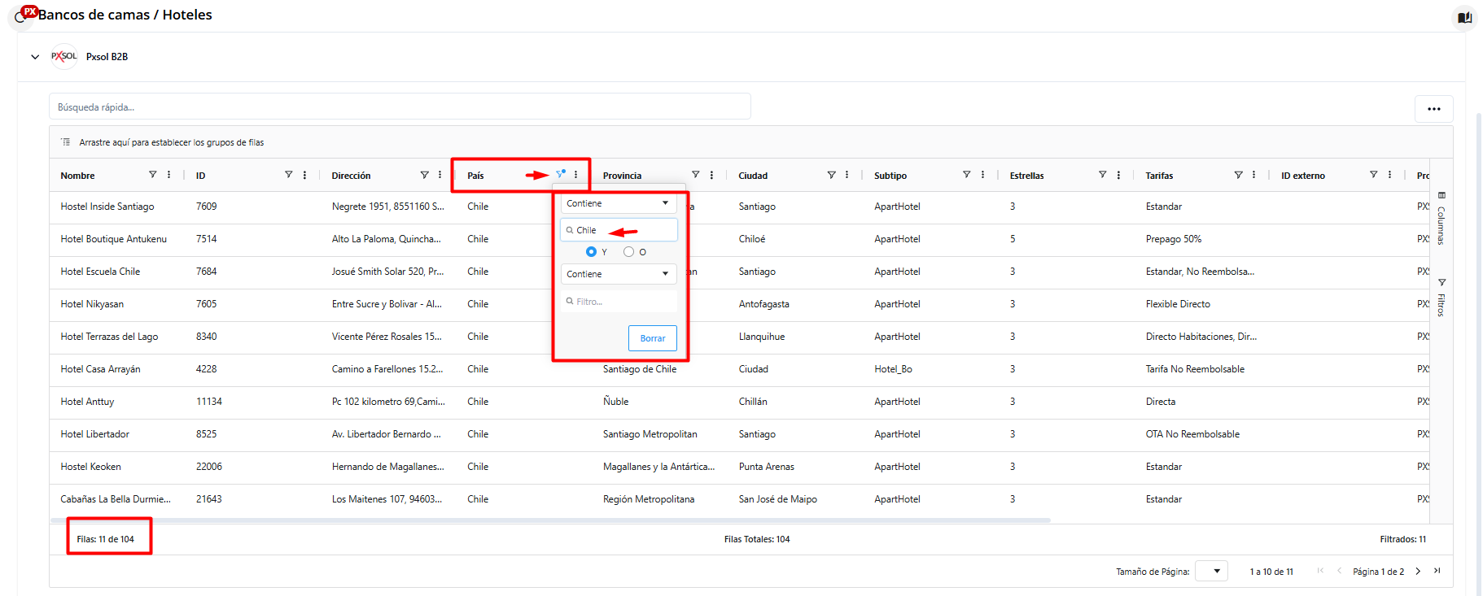
Task: Click the active filter icon on País column
Action: pos(560,174)
